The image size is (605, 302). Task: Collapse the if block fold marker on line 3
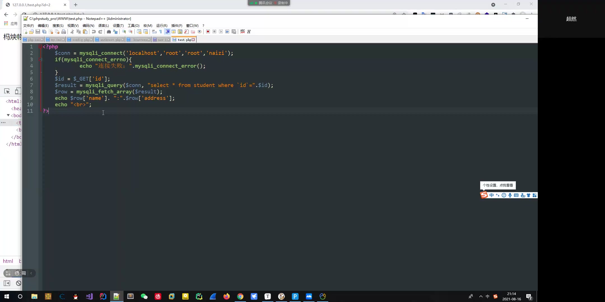(40, 60)
